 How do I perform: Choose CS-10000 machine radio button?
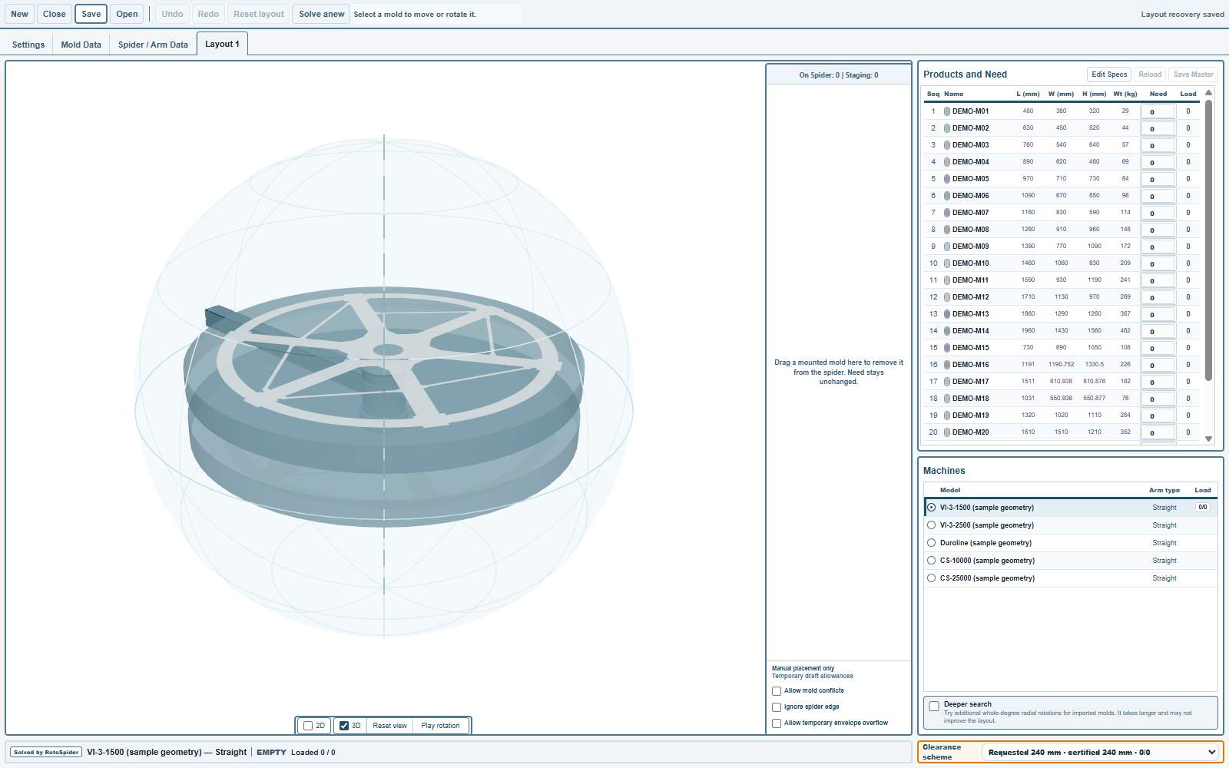click(931, 561)
